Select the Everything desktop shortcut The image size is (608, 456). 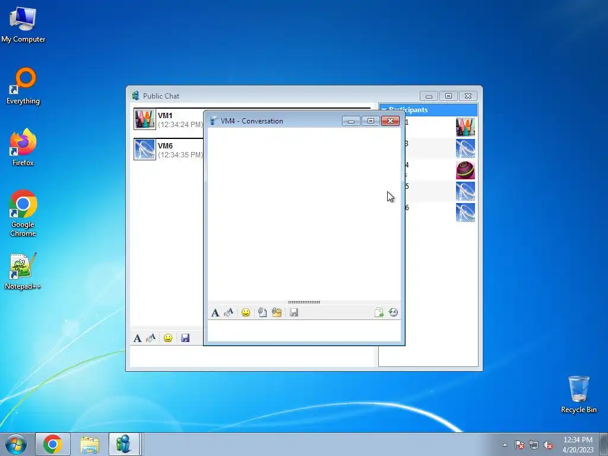[x=23, y=86]
